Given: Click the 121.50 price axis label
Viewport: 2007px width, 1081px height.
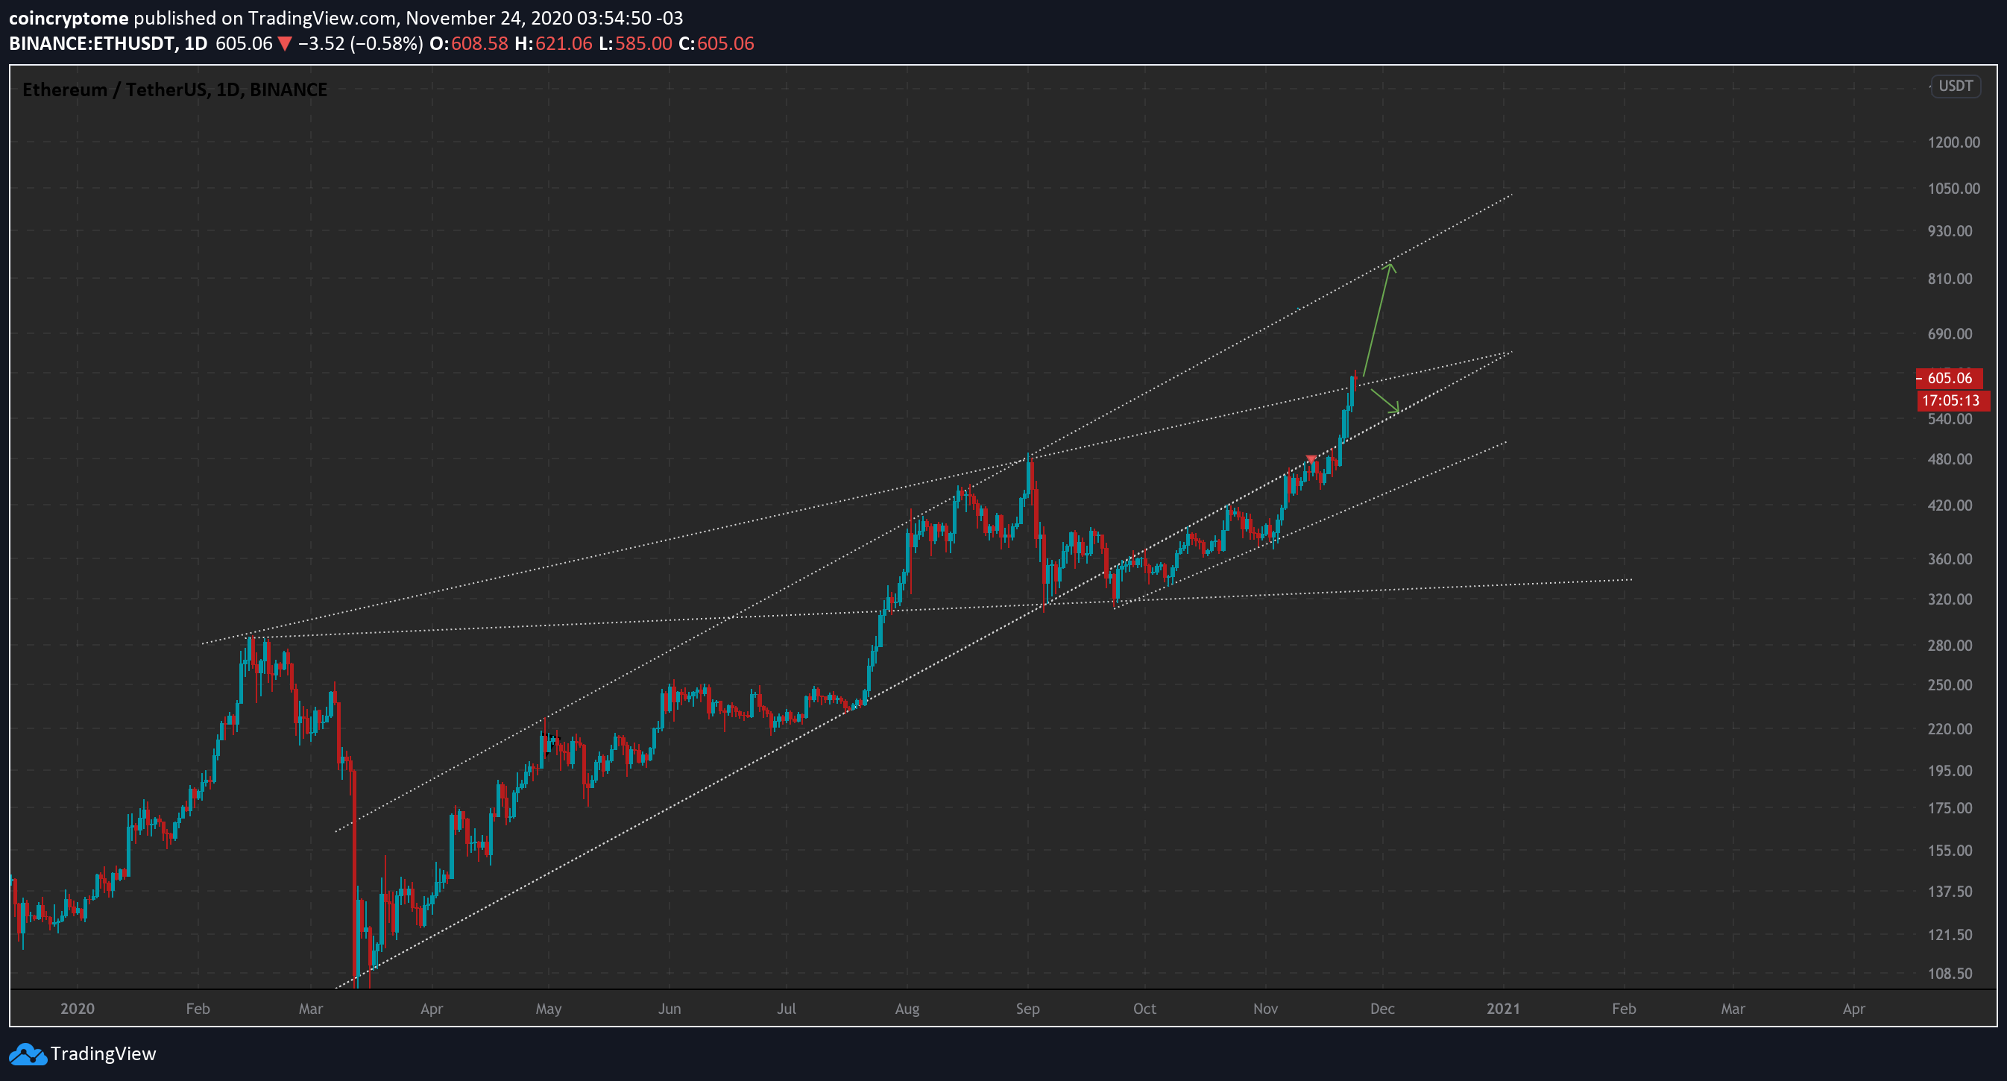Looking at the screenshot, I should pos(1950,936).
